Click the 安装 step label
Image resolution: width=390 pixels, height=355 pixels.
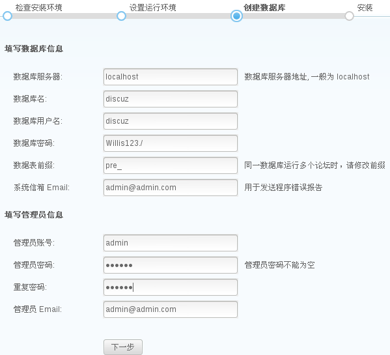pyautogui.click(x=365, y=8)
